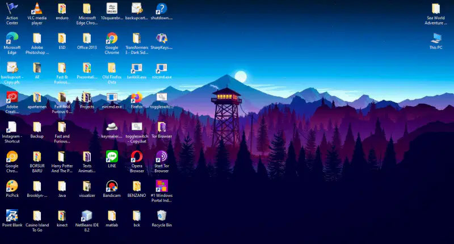This screenshot has width=454, height=244.
Task: Select the backupcert - Copy.pfx file
Action: tap(12, 68)
